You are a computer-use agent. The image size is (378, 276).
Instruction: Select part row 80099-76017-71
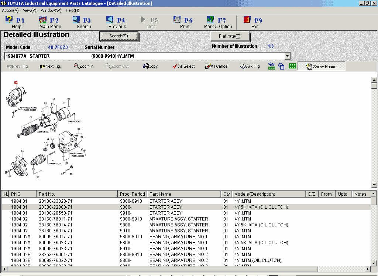(186, 237)
